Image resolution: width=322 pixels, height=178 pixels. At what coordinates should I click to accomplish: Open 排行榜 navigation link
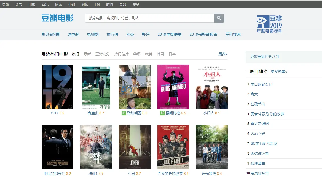[112, 34]
